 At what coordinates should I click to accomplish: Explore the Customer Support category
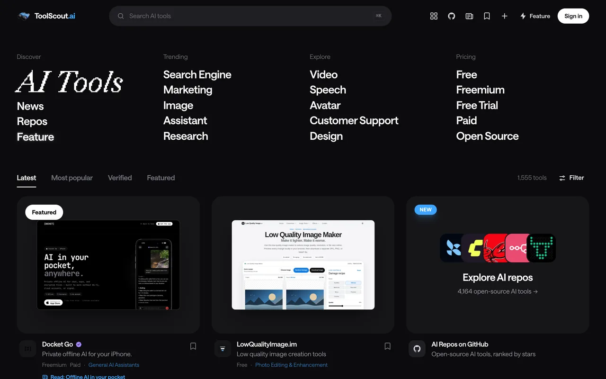pos(354,120)
